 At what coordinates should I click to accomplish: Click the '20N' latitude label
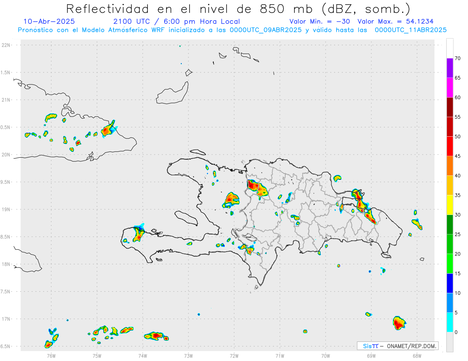[6, 155]
